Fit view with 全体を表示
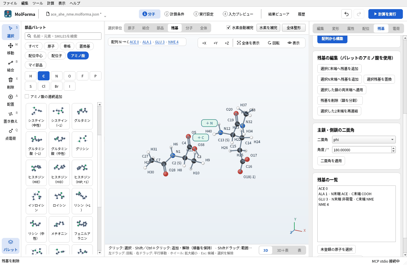 pyautogui.click(x=248, y=43)
